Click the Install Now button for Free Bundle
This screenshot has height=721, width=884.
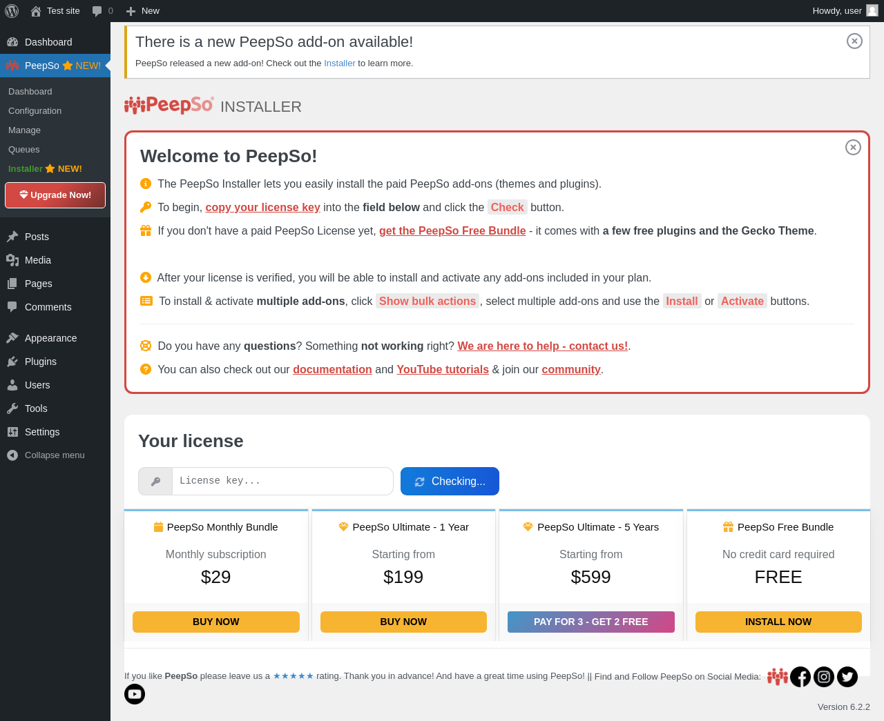(778, 622)
